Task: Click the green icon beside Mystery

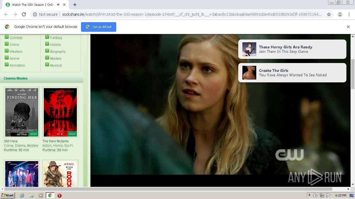Action: click(x=47, y=57)
